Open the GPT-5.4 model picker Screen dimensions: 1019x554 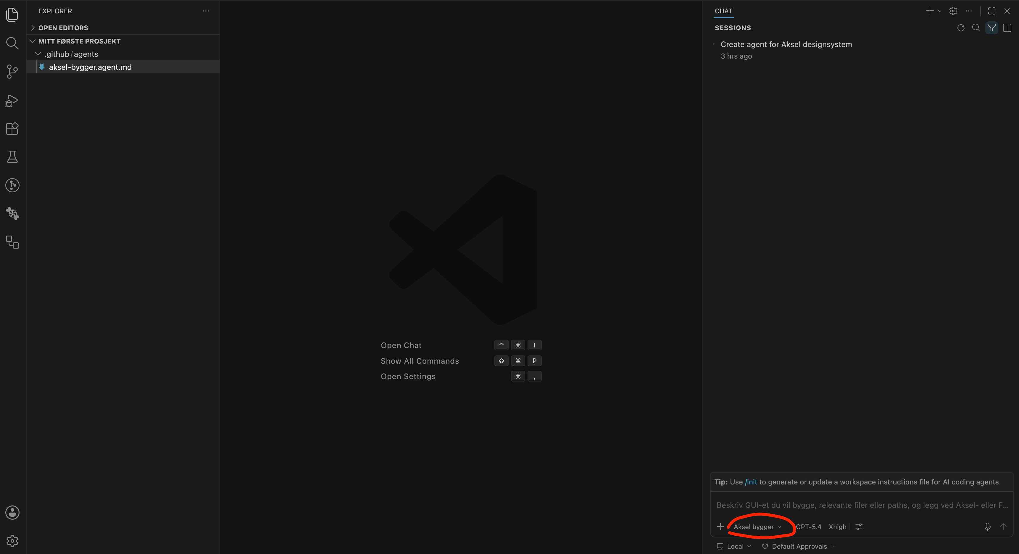[809, 527]
